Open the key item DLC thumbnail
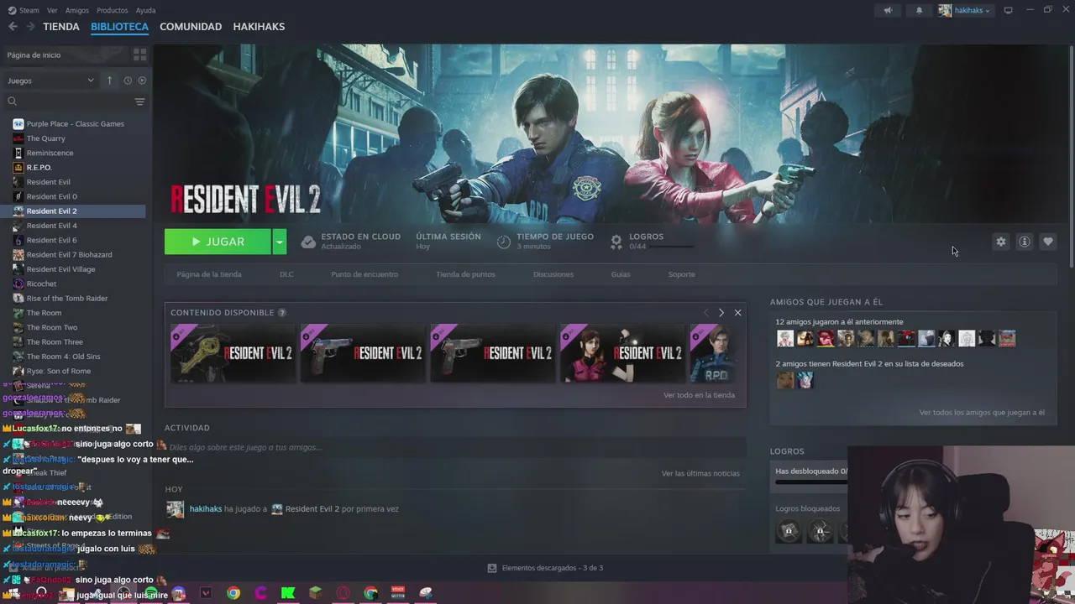1075x604 pixels. pos(233,353)
